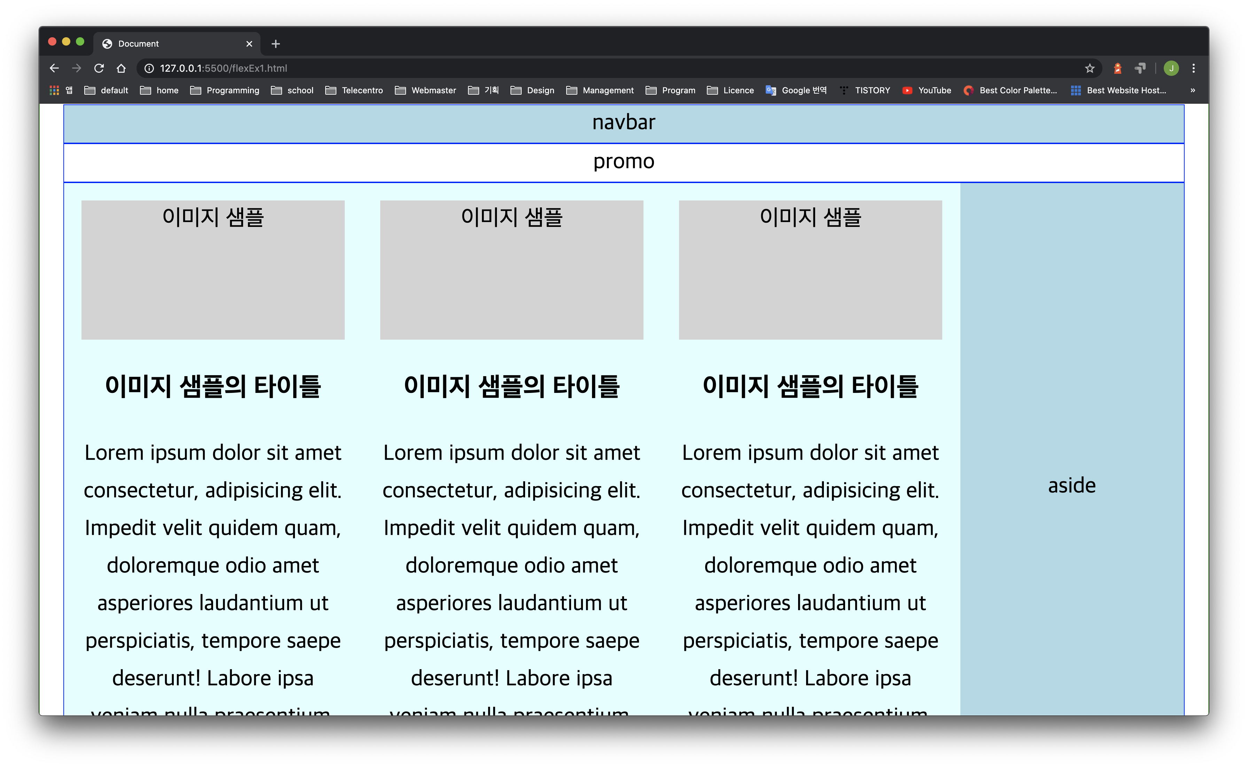Reload the current page

tap(99, 68)
